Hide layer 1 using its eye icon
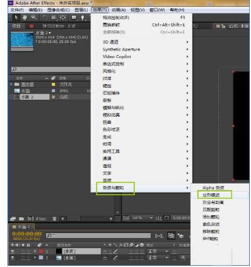Viewport: 251px width, 267px height. click(x=13, y=251)
